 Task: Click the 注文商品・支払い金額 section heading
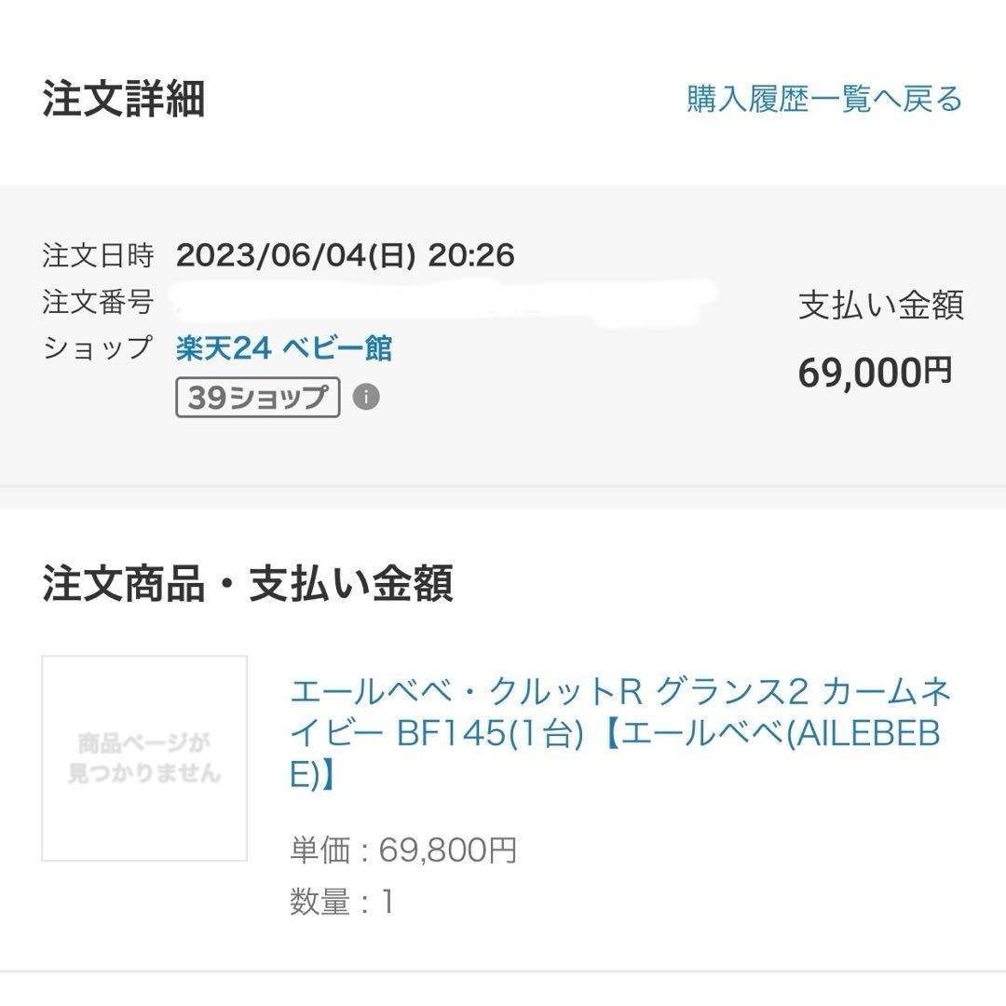[248, 585]
